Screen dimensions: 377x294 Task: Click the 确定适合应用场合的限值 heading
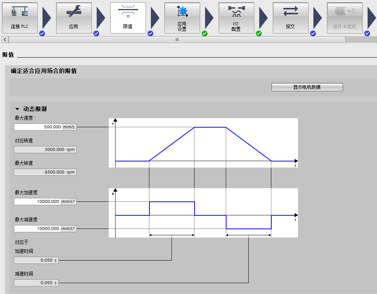(x=44, y=71)
